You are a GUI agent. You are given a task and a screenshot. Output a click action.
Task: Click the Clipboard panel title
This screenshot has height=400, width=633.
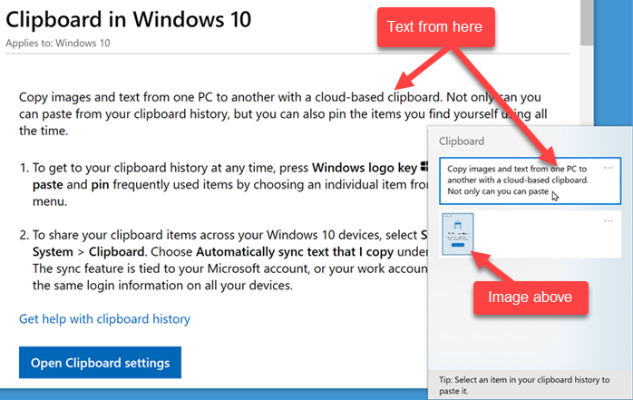pyautogui.click(x=462, y=141)
